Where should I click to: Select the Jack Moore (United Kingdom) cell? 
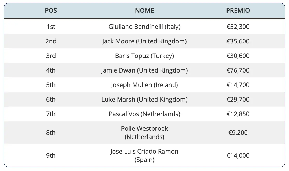(144, 41)
